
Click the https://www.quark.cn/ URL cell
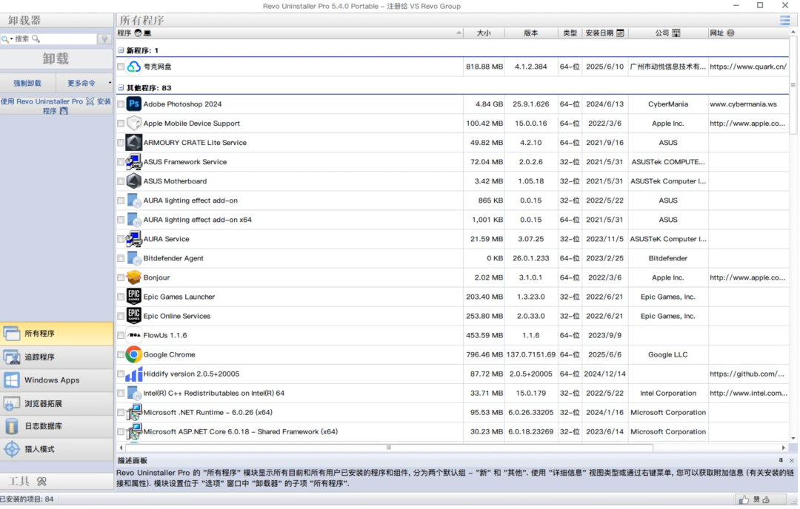pos(748,67)
